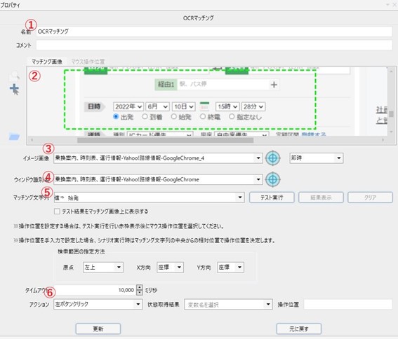Switch to マウス操作位置 tab

coord(88,62)
